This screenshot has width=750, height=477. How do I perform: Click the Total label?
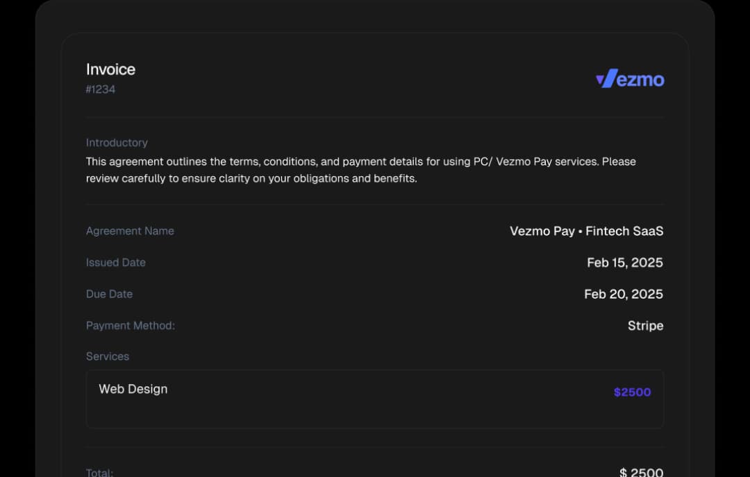pos(99,472)
